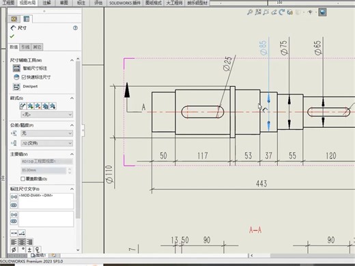
Task: Click the panel scrollbar up arrow
Action: coord(78,59)
